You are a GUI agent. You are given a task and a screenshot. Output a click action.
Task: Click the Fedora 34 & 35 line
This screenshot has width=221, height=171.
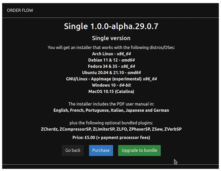point(111,66)
